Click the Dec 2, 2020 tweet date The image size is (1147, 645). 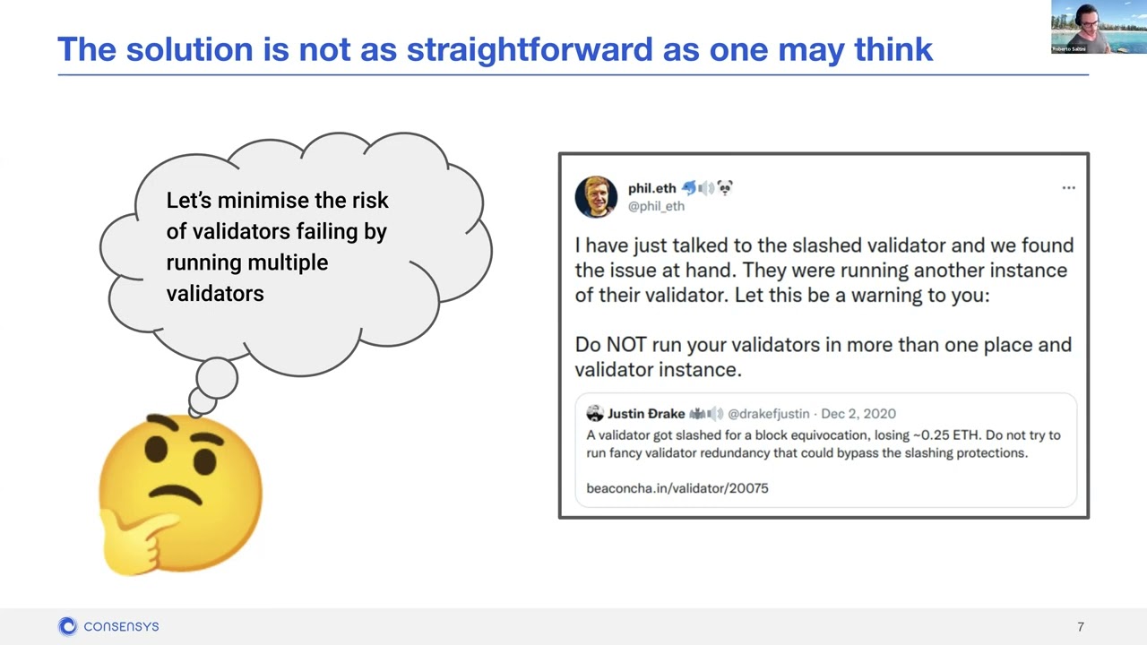coord(858,414)
